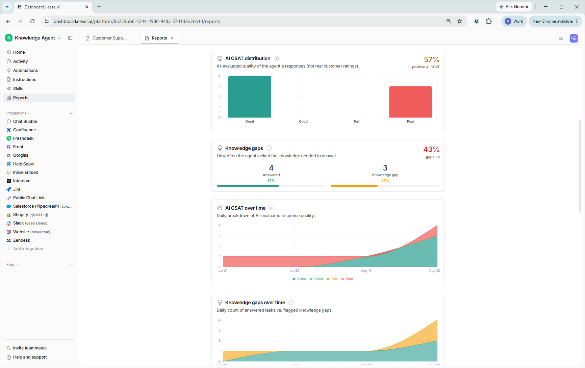Open the chat assistant icon at top right
Image resolution: width=585 pixels, height=368 pixels.
coord(574,38)
